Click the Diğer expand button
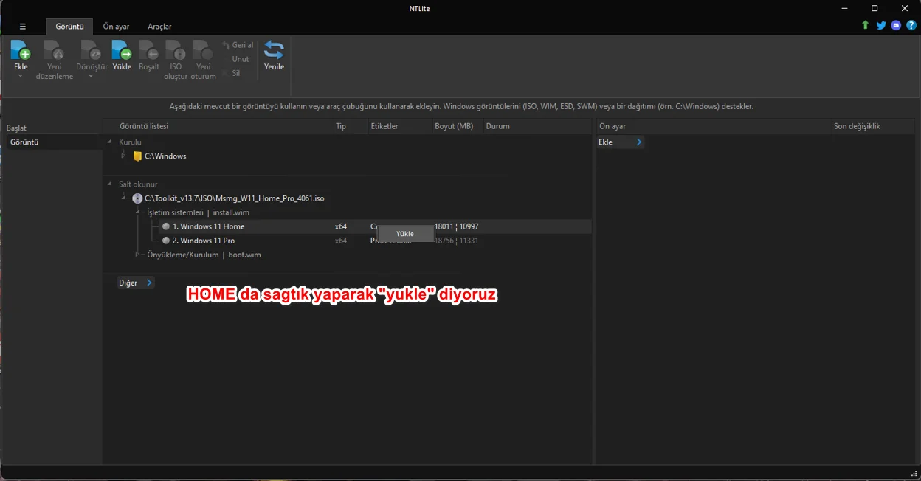This screenshot has width=921, height=481. tap(135, 283)
